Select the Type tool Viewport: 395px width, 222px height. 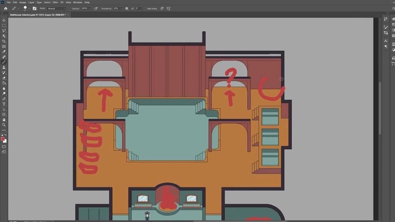[x=4, y=104]
